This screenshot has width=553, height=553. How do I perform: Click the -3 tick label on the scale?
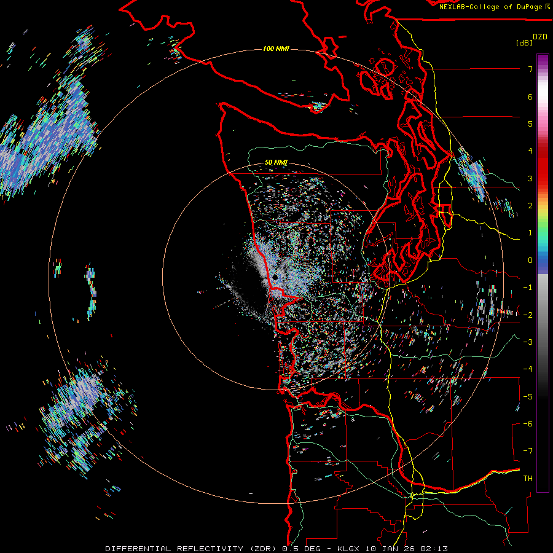tap(528, 342)
